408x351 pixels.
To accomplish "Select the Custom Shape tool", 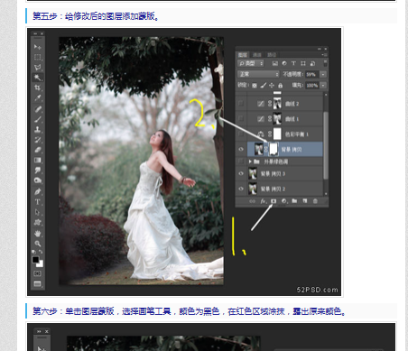I will pos(37,223).
